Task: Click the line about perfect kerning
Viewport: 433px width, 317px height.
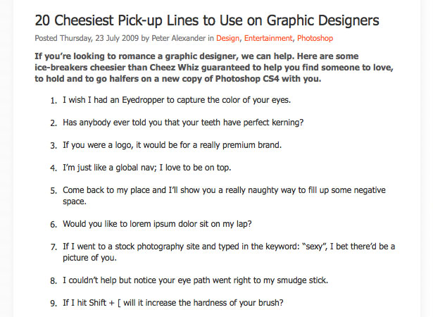Action: click(x=183, y=123)
